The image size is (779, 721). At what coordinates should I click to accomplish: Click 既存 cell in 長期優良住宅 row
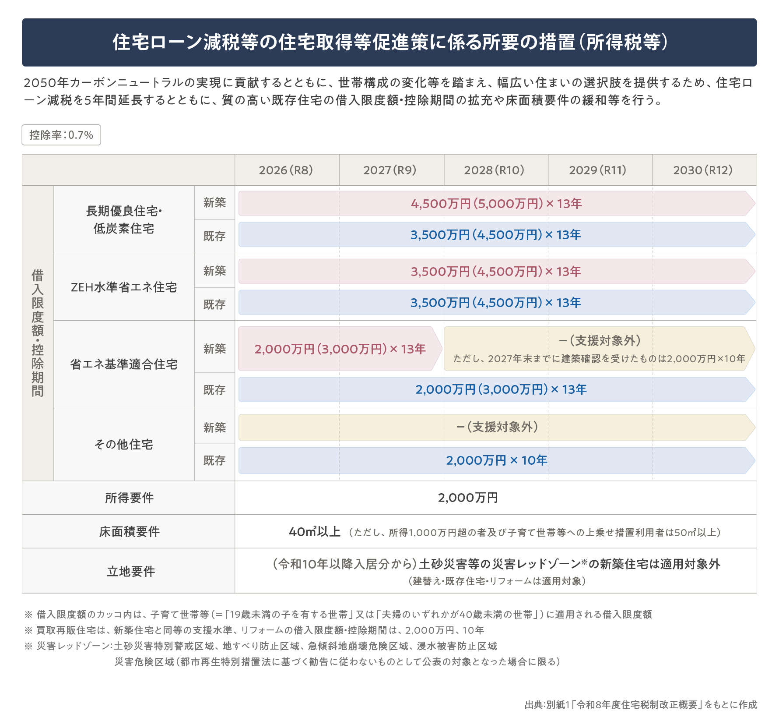point(214,236)
